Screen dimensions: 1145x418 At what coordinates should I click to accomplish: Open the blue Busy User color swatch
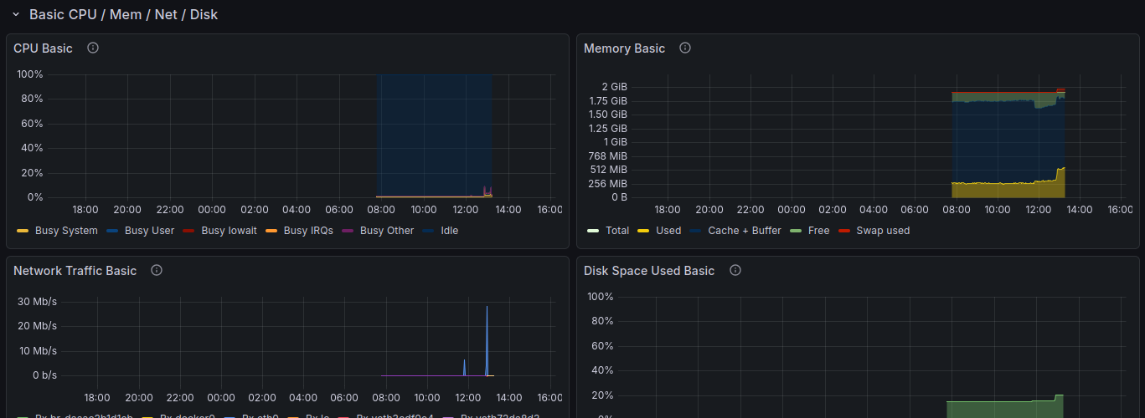coord(112,231)
